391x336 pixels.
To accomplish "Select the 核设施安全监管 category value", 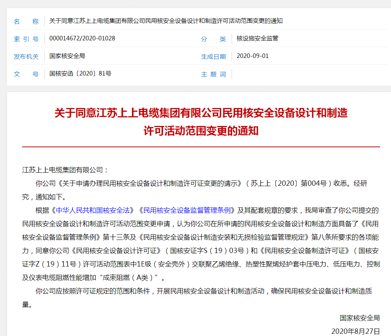I will click(x=258, y=38).
